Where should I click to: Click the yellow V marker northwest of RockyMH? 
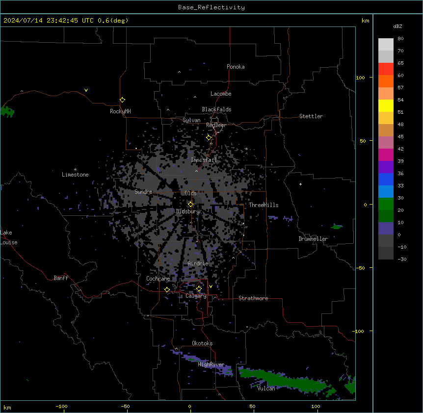[x=86, y=90]
